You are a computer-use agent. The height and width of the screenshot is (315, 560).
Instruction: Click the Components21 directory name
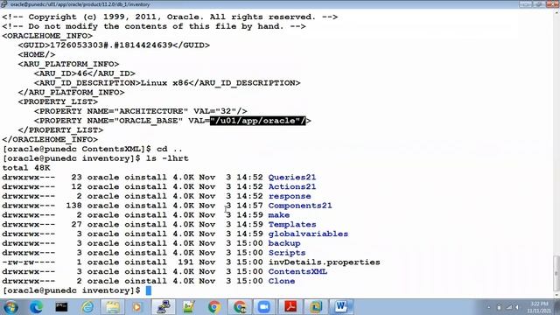click(300, 206)
